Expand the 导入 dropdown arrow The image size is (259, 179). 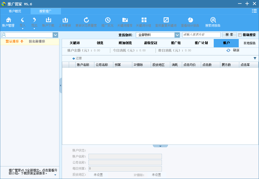tap(23, 29)
